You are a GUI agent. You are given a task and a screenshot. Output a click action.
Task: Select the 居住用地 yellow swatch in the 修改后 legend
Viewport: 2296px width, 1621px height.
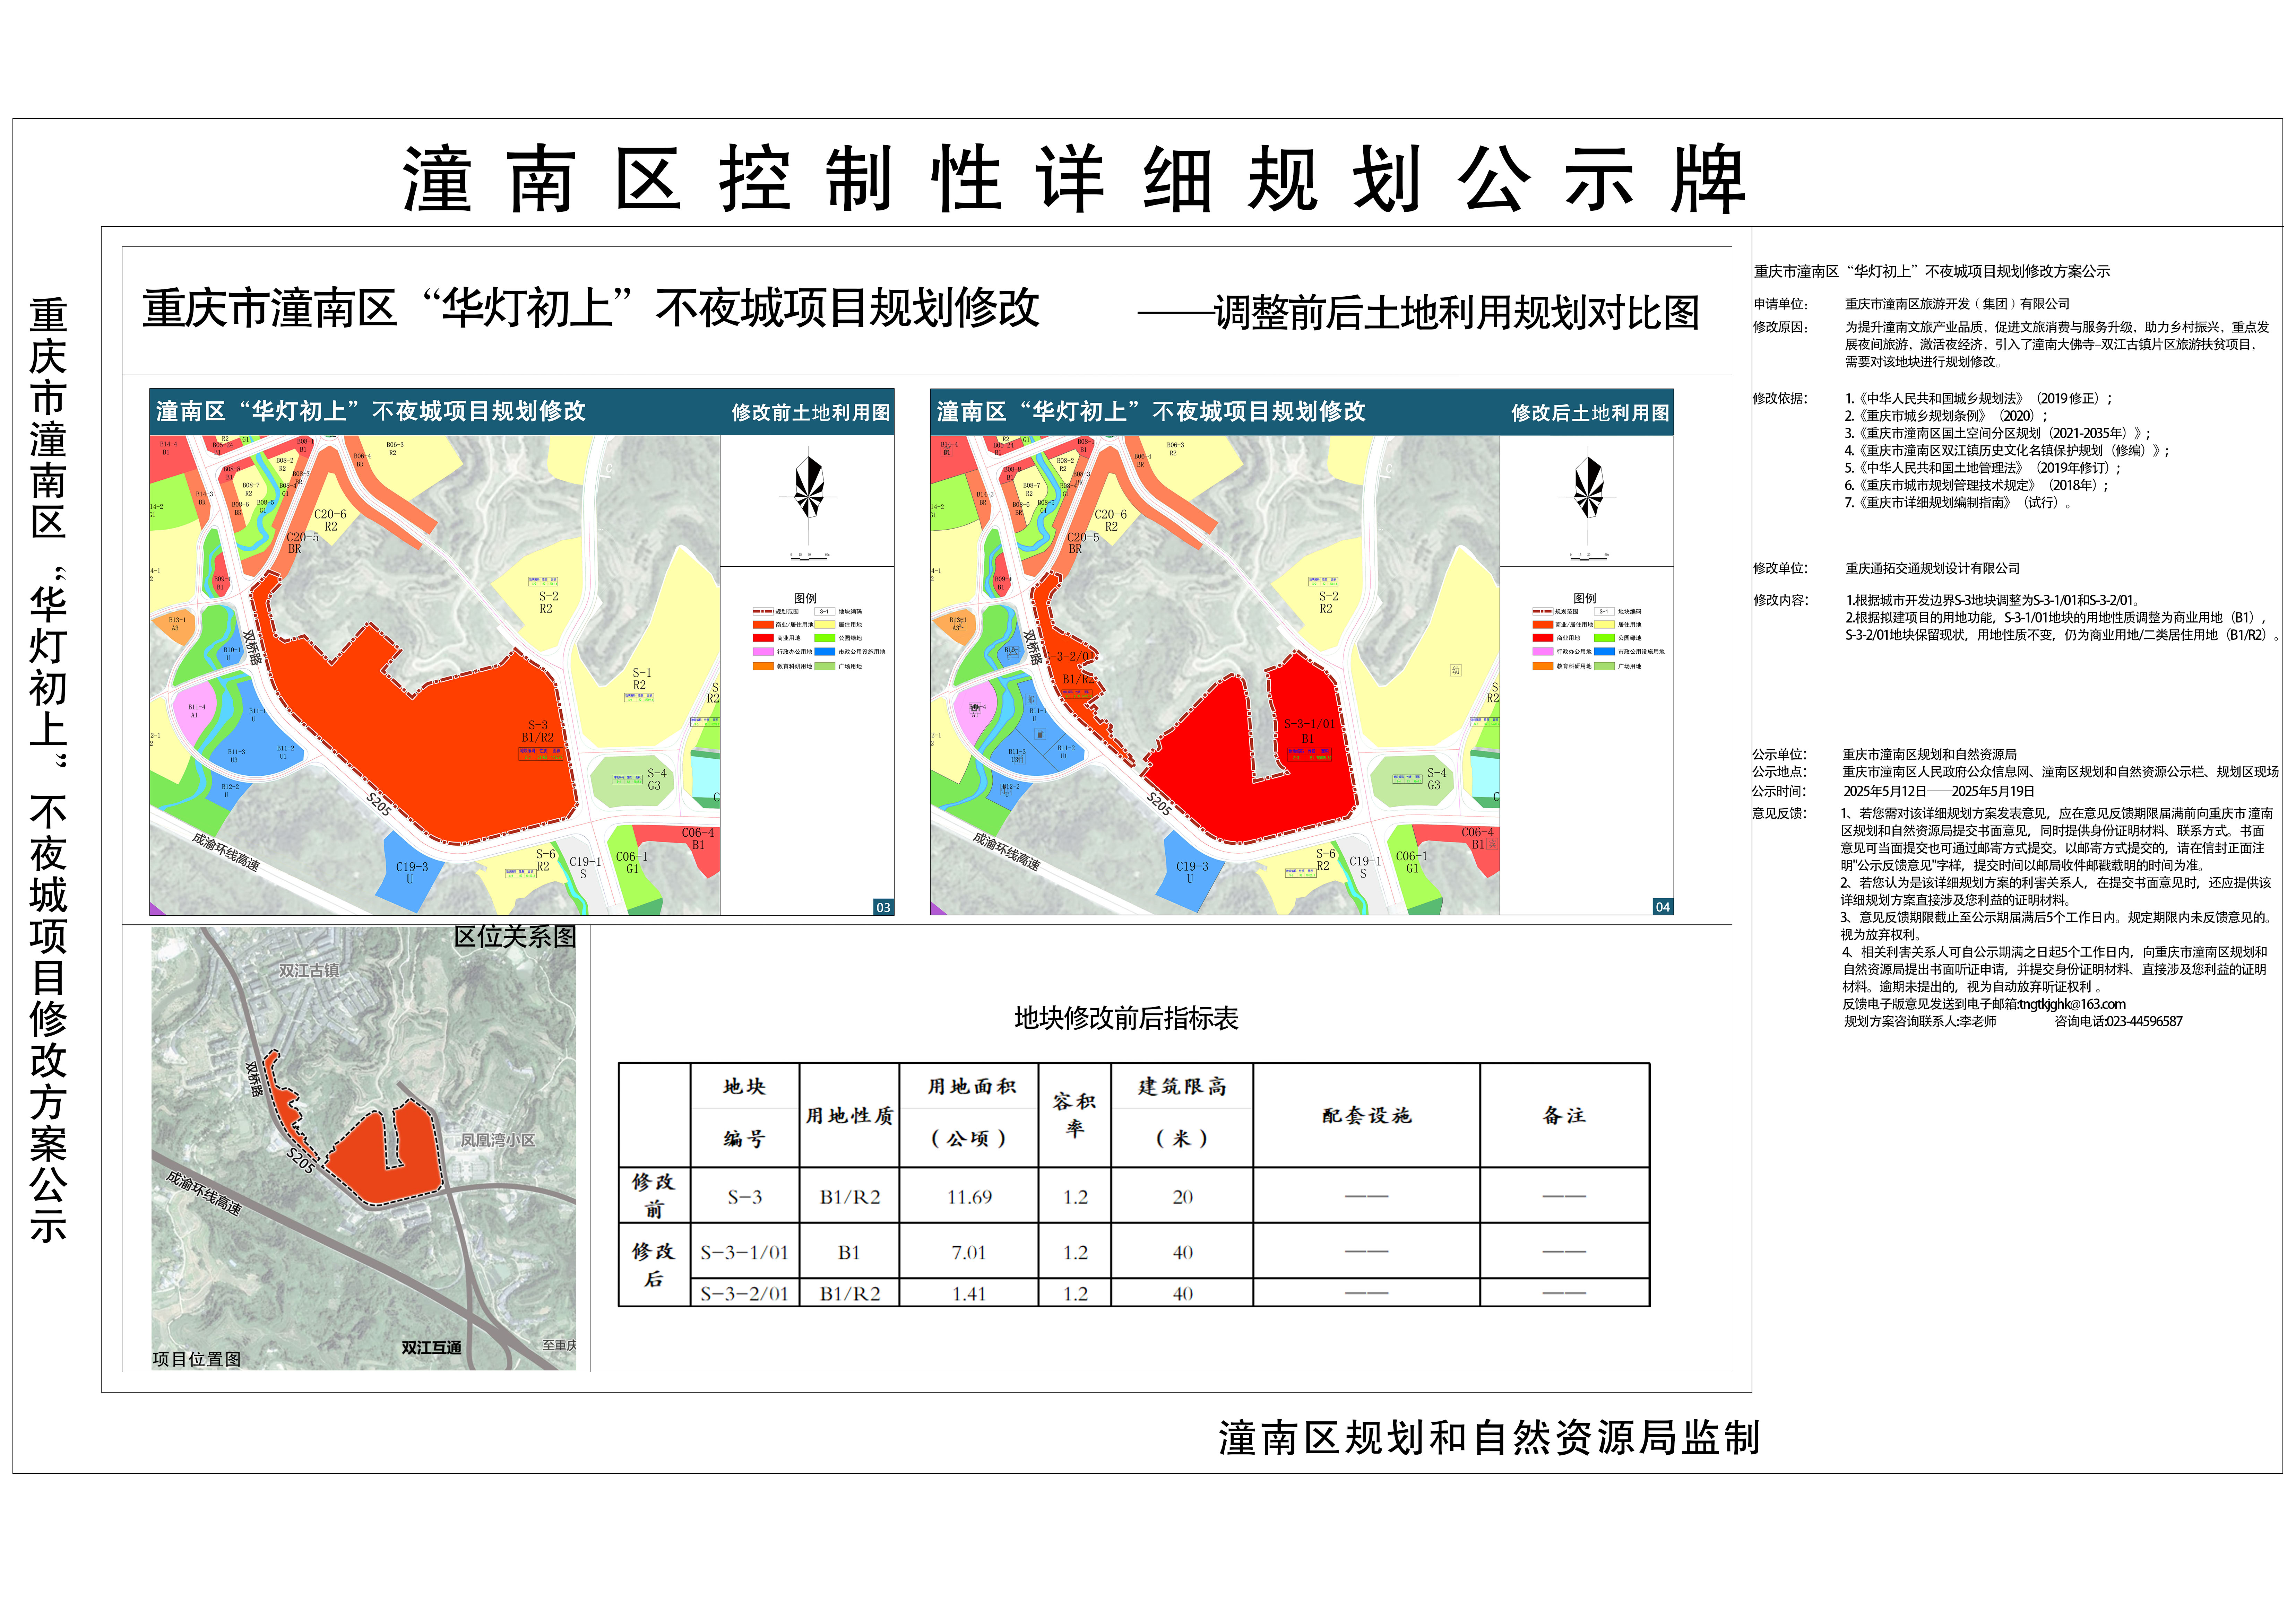tap(1604, 625)
